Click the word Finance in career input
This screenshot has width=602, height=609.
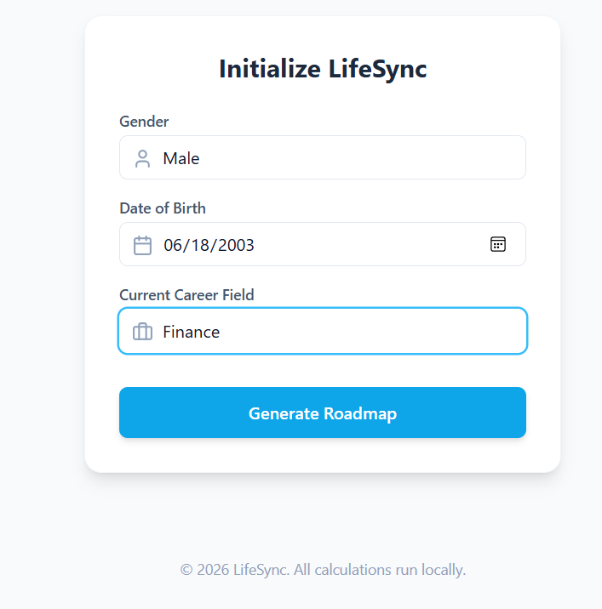pyautogui.click(x=192, y=332)
